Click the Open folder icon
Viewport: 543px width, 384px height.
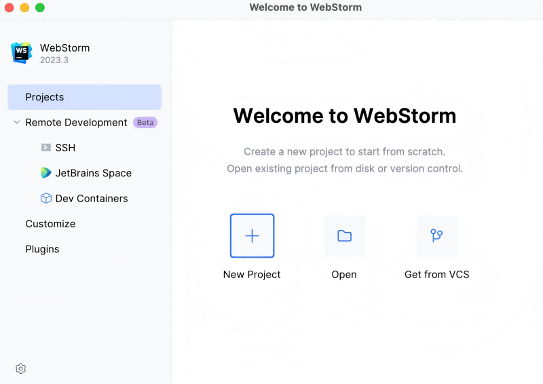coord(345,236)
